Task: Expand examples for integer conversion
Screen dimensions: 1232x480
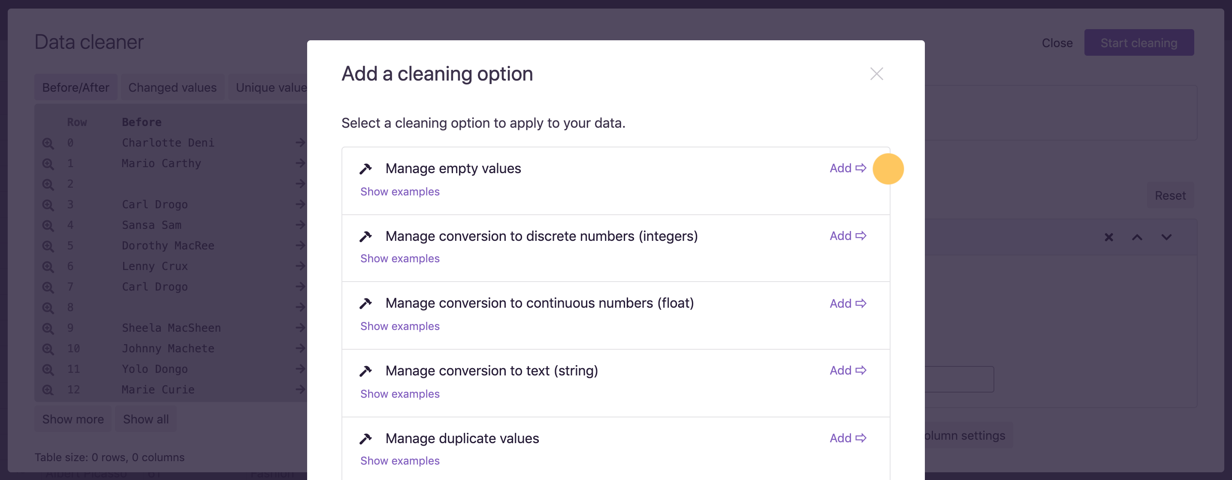Action: click(400, 258)
